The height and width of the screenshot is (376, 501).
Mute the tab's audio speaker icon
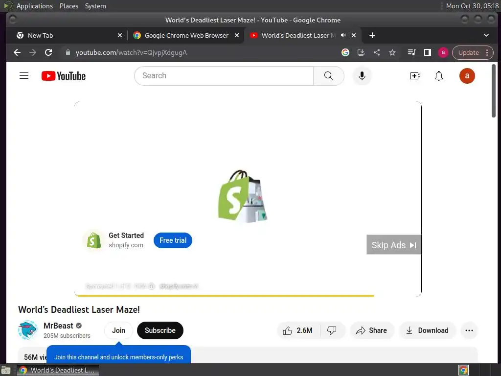(343, 35)
